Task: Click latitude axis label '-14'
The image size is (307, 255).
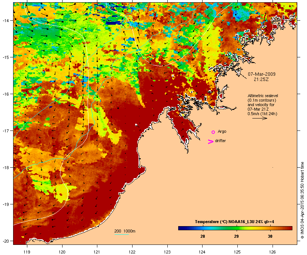Action: point(6,20)
